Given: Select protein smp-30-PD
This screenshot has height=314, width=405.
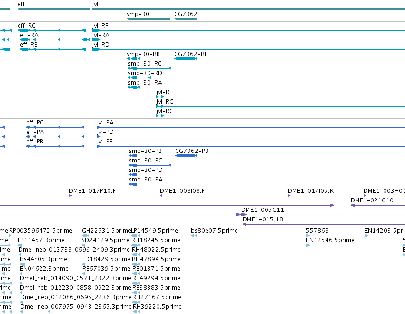Looking at the screenshot, I should tap(133, 175).
